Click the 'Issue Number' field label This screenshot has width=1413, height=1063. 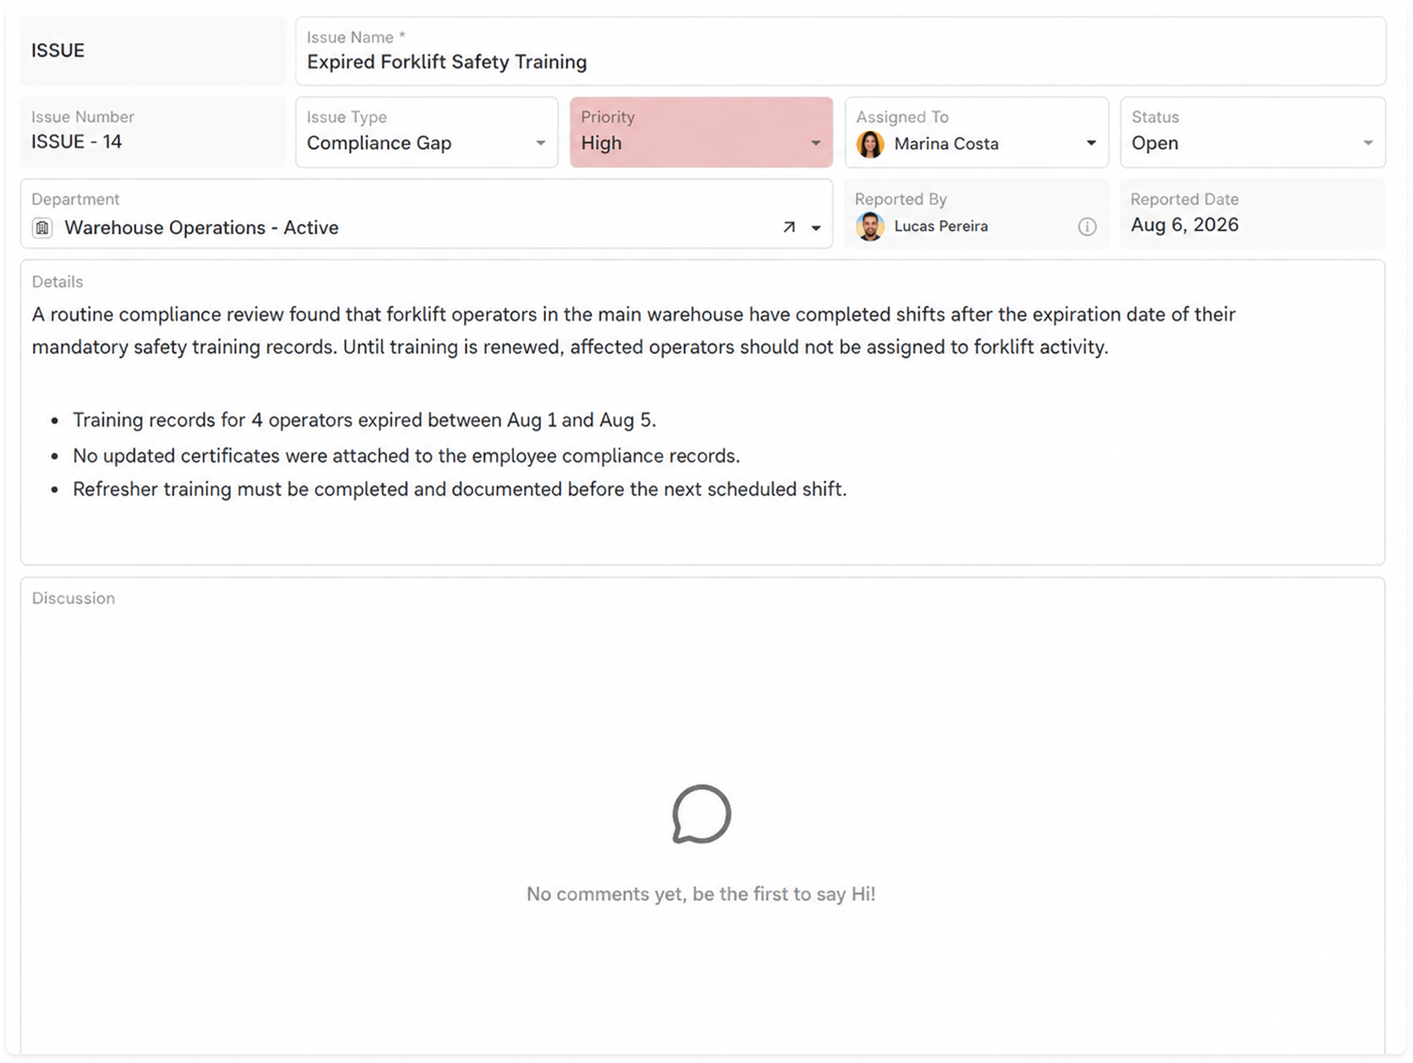[x=83, y=117]
